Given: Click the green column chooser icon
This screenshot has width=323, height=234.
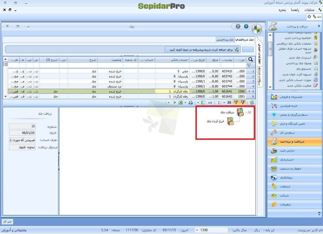Looking at the screenshot, I should (x=203, y=103).
